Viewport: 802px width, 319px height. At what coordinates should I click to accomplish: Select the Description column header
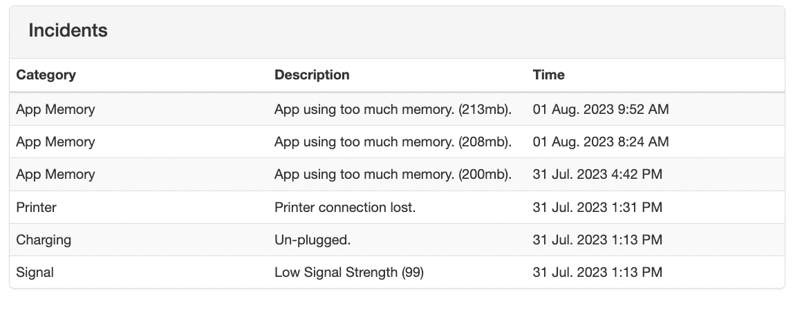click(x=312, y=75)
